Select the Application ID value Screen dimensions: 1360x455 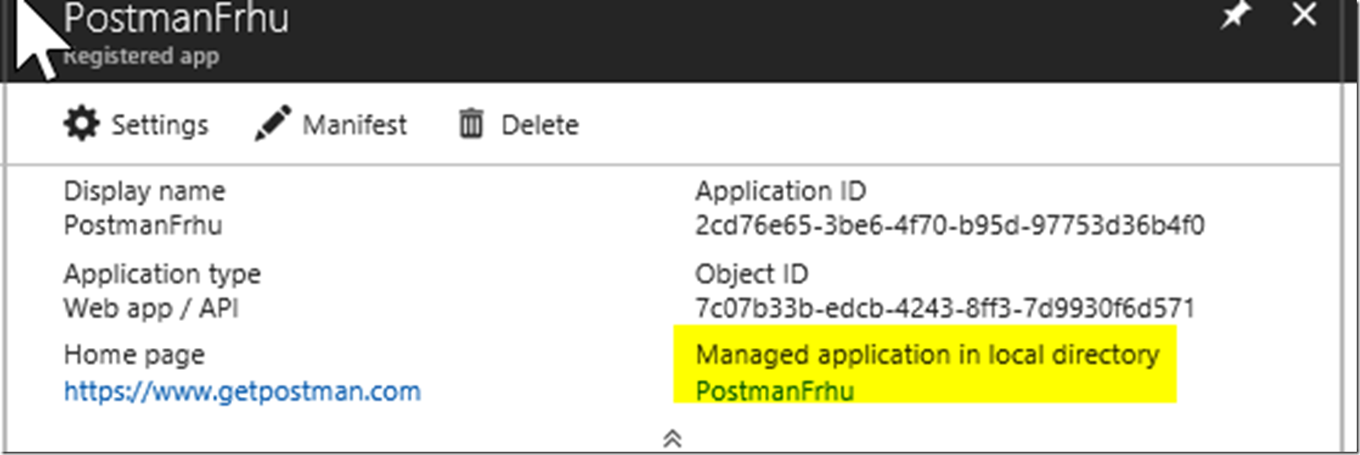(950, 225)
